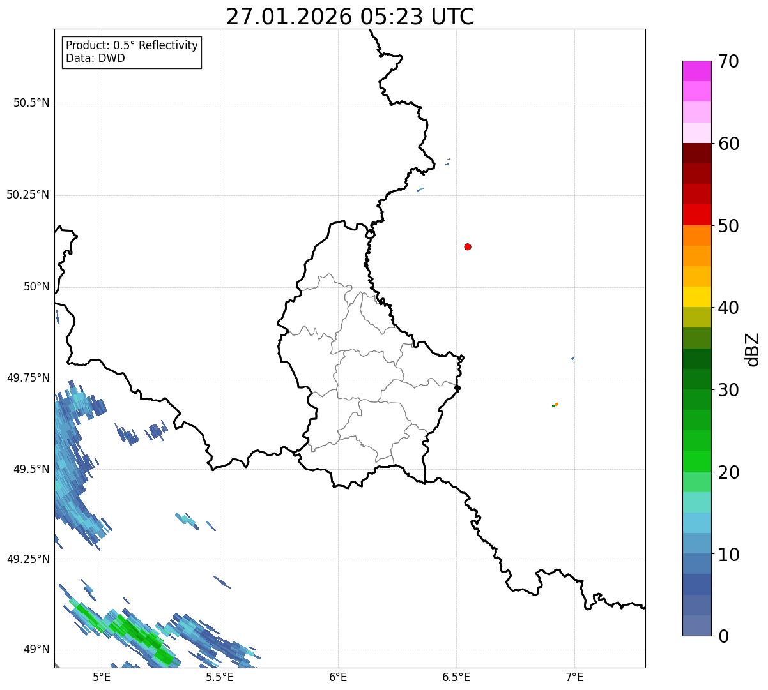Click the "Data: DWD" label
Viewport: 768px width, 690px height.
tap(95, 58)
